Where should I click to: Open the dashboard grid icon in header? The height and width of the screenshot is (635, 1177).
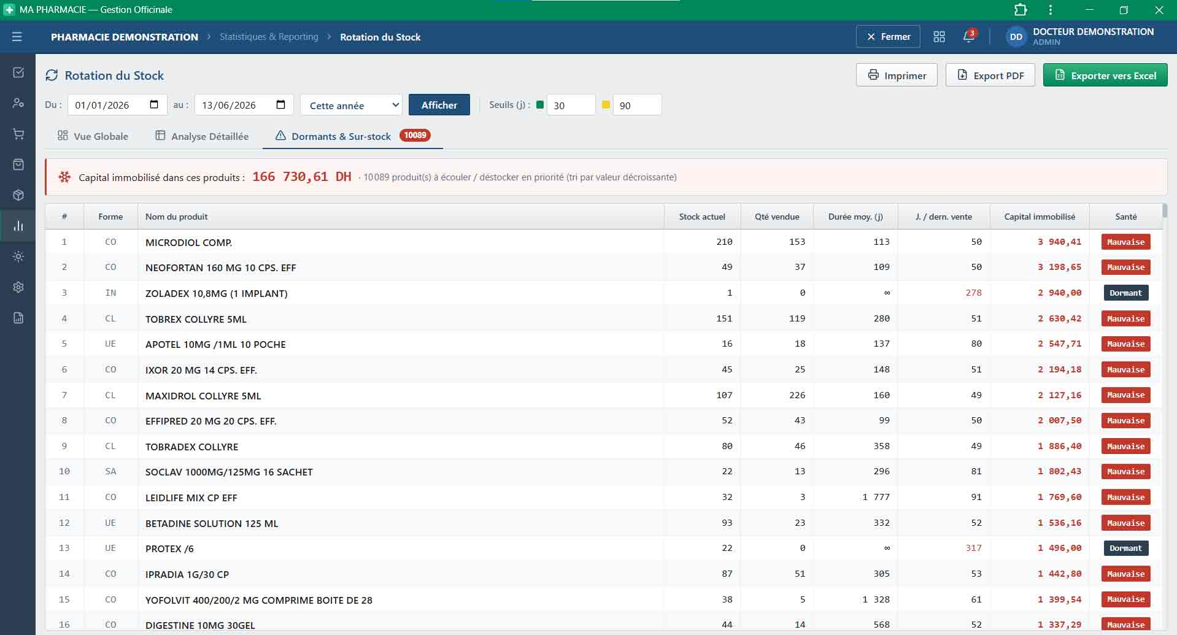(939, 37)
